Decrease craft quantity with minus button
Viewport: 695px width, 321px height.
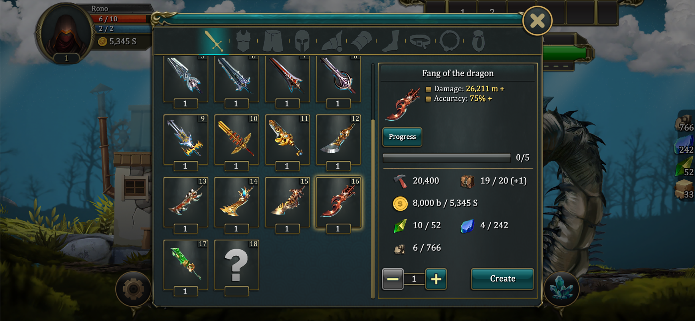click(393, 279)
